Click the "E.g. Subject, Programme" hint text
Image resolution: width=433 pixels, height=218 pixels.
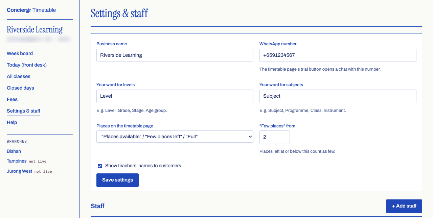tap(302, 111)
